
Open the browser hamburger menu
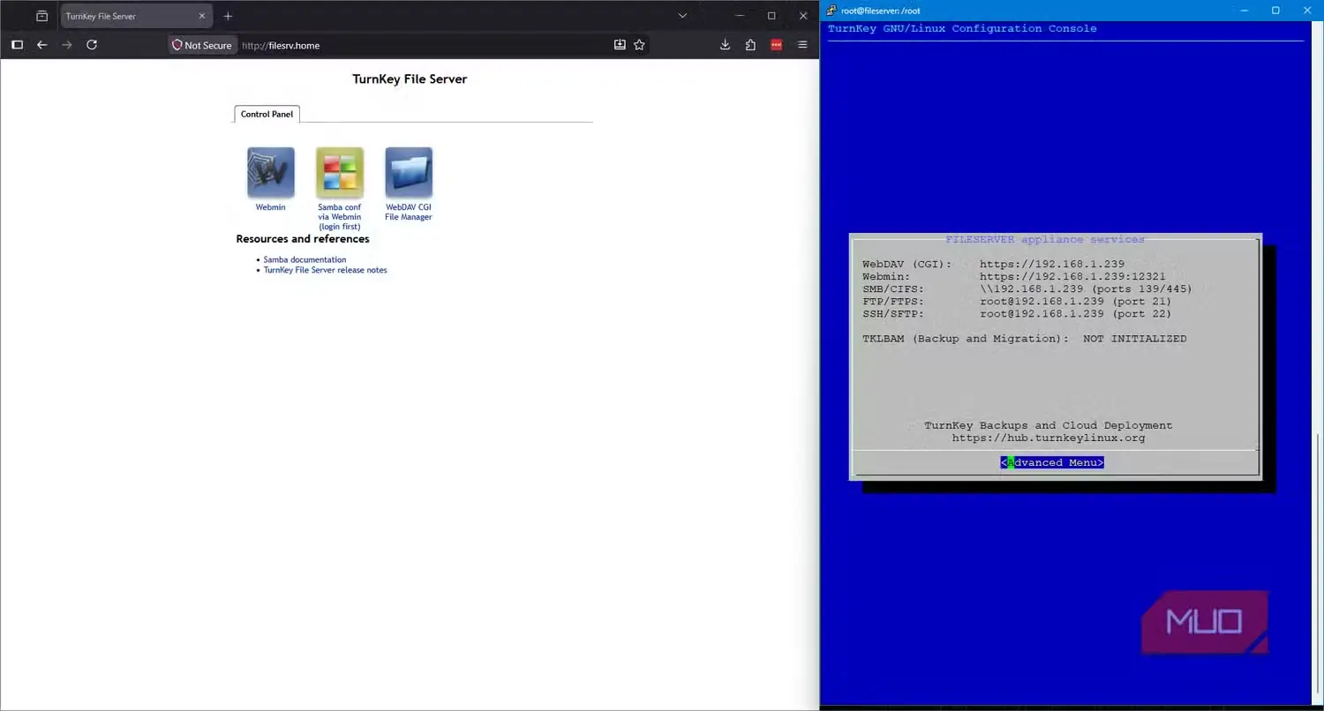coord(802,45)
